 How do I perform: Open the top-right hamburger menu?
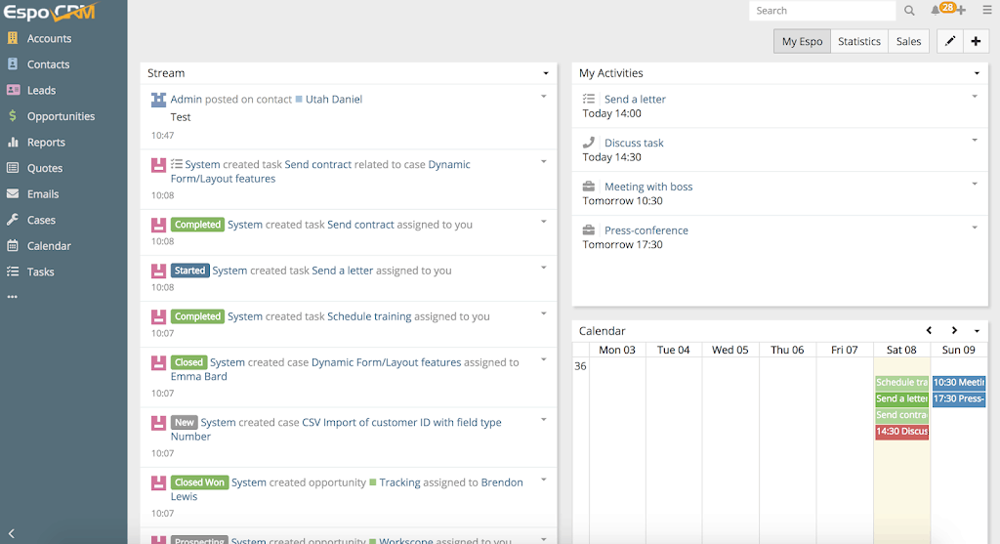click(x=986, y=11)
